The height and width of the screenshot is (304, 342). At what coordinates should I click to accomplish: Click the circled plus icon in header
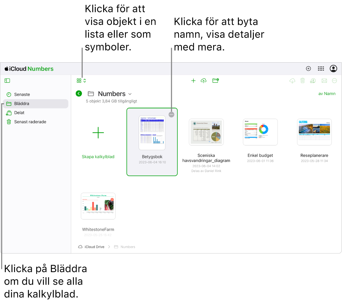(x=308, y=68)
